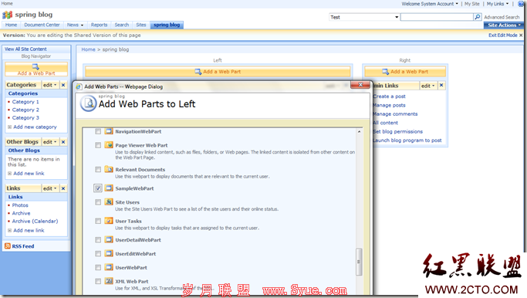Close the Admin Links web part with X
527x298 pixels.
441,86
